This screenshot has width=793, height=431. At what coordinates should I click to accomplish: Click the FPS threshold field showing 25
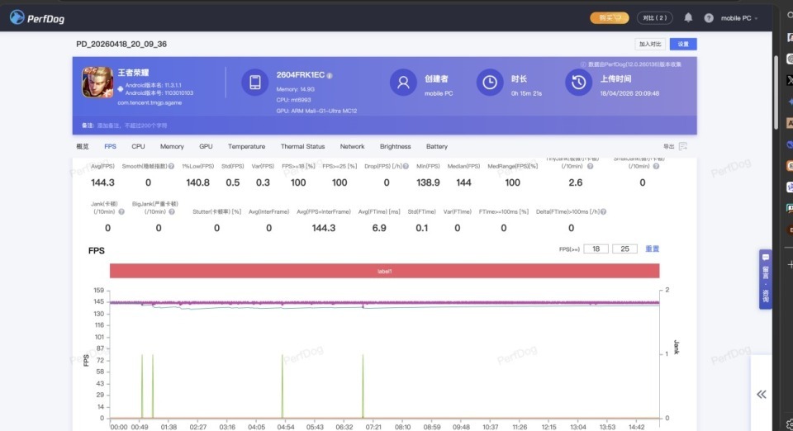coord(624,249)
